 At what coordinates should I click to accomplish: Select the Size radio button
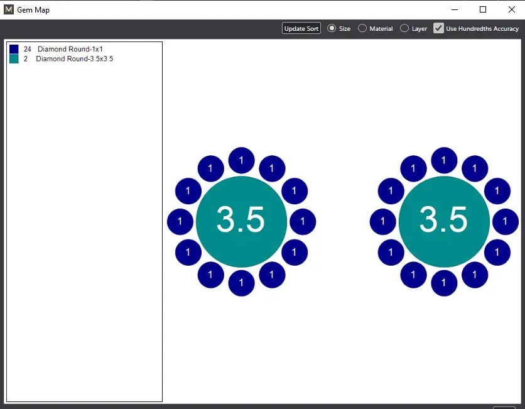coord(332,28)
